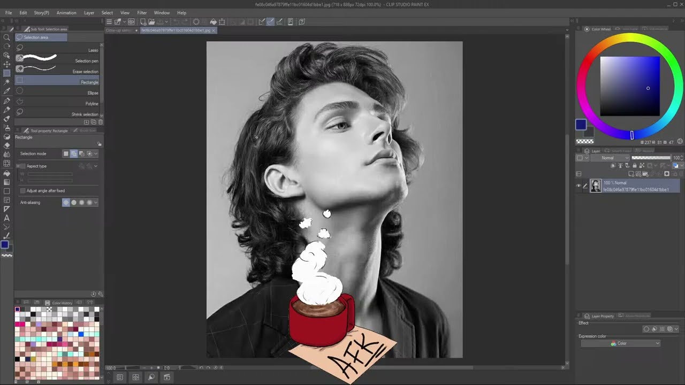Click the Fill paint bucket command bar icon
This screenshot has width=685, height=385.
coord(213,22)
